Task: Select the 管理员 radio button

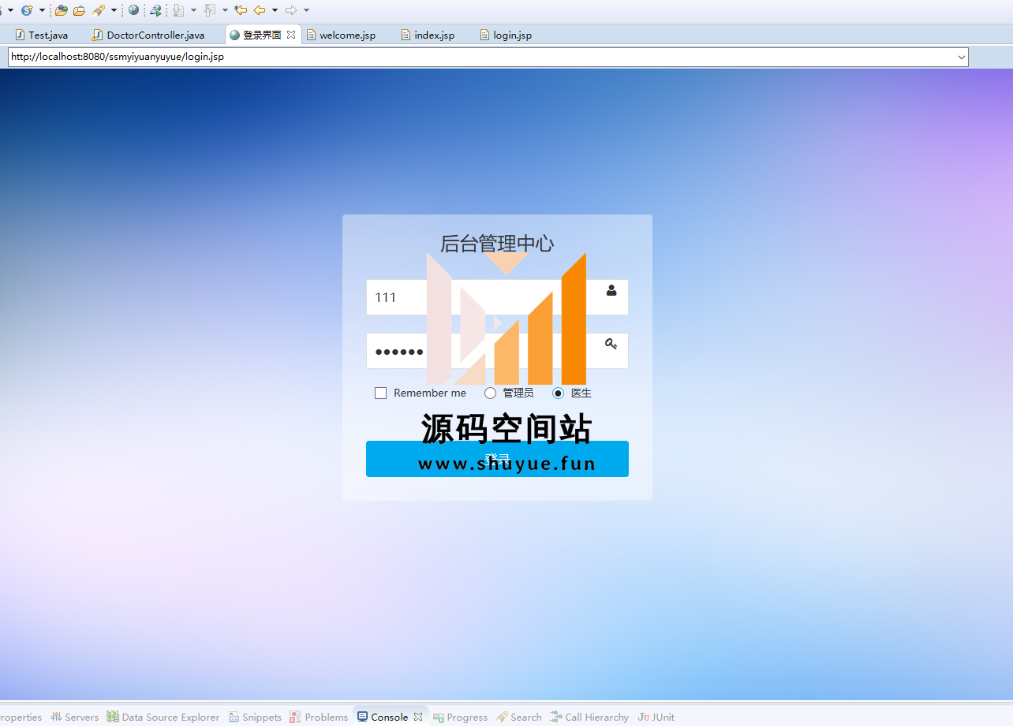Action: pyautogui.click(x=490, y=393)
